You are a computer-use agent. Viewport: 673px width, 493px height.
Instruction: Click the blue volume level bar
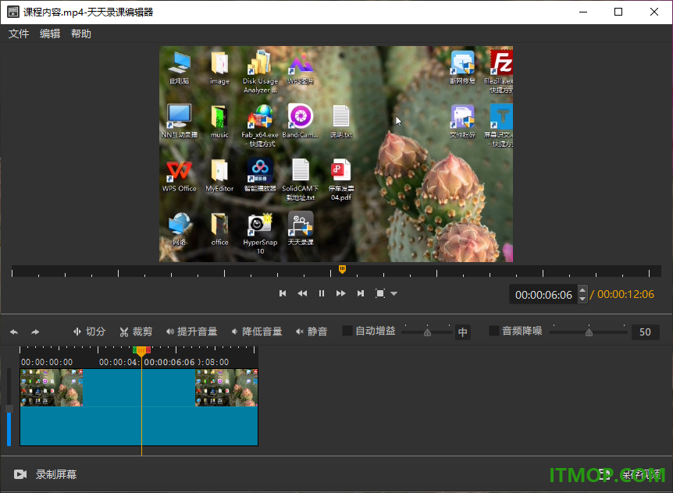[9, 429]
